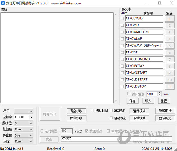177x151 pixels.
Task: Click 保存 to save multi-text commands
Action: pos(133,101)
